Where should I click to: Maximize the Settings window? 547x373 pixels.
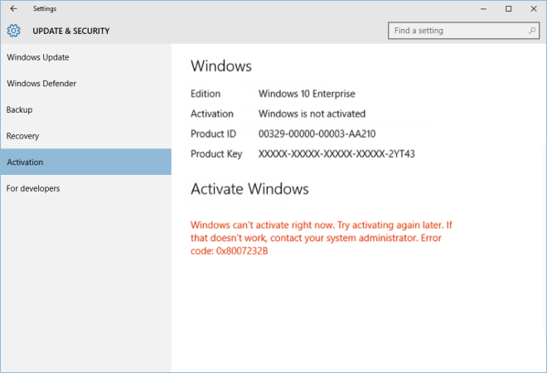pos(508,8)
